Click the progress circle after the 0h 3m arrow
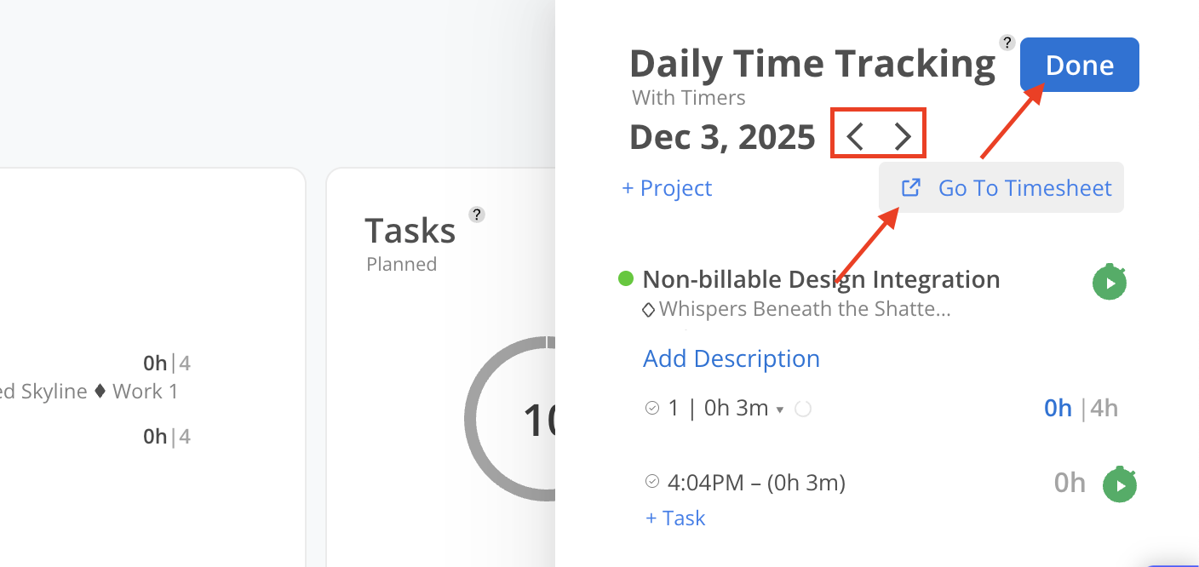 click(x=802, y=409)
